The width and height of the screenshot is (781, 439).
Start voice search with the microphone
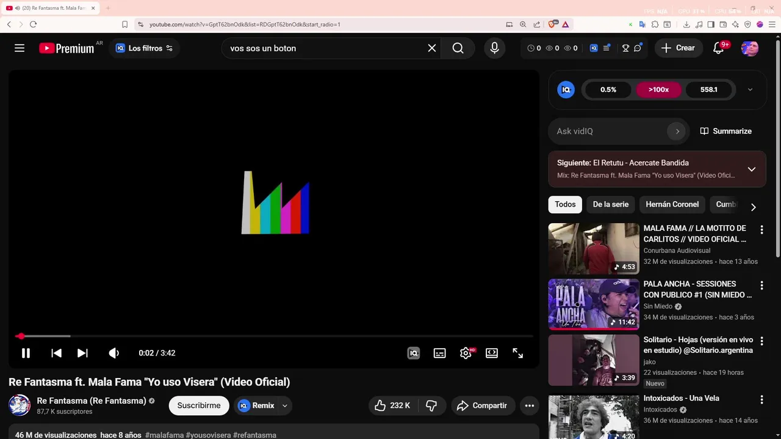pos(495,48)
